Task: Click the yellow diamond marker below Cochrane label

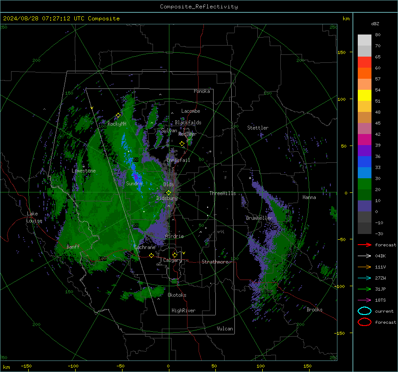Action: point(152,255)
